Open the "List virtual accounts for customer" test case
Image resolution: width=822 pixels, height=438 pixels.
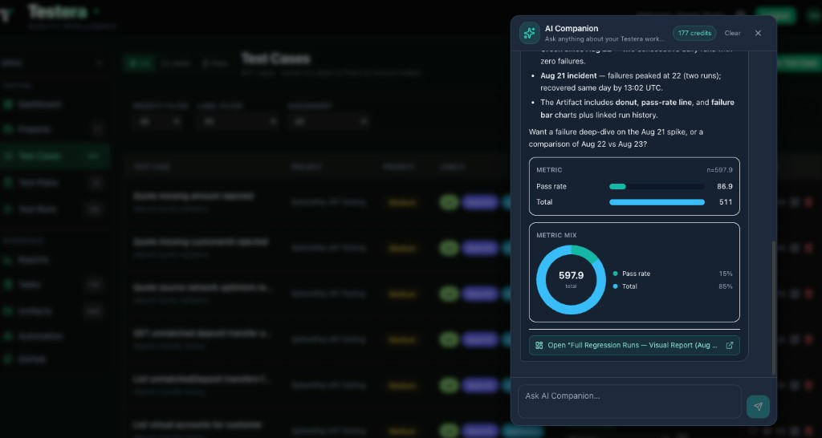click(197, 425)
